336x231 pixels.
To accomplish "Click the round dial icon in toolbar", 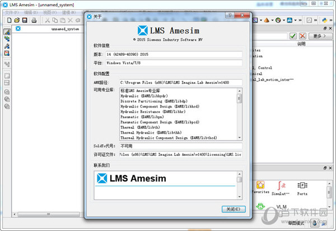I will 278,20.
